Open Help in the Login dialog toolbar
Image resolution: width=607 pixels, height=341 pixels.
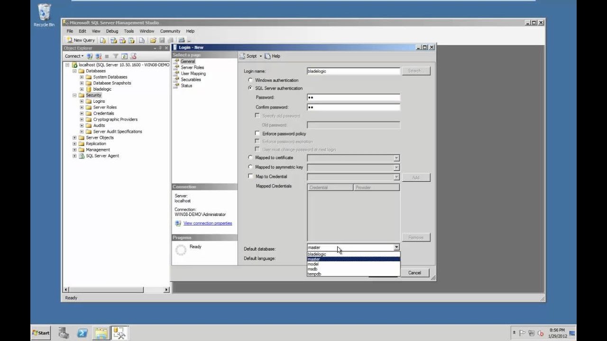tap(272, 56)
